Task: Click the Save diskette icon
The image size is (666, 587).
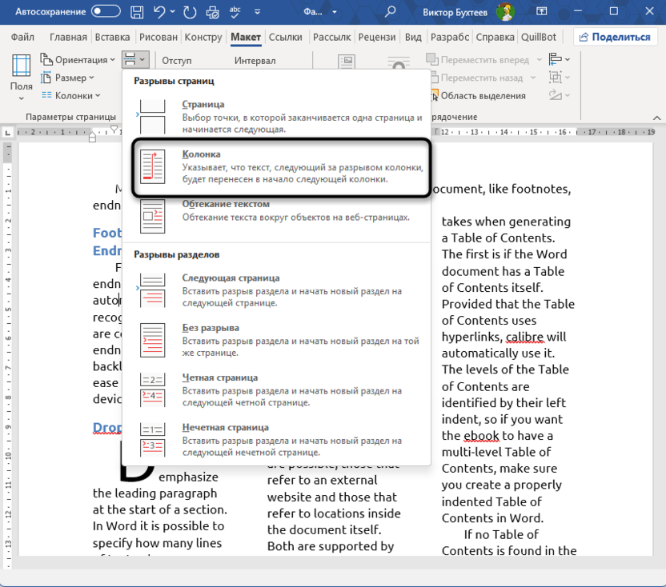Action: [x=138, y=12]
